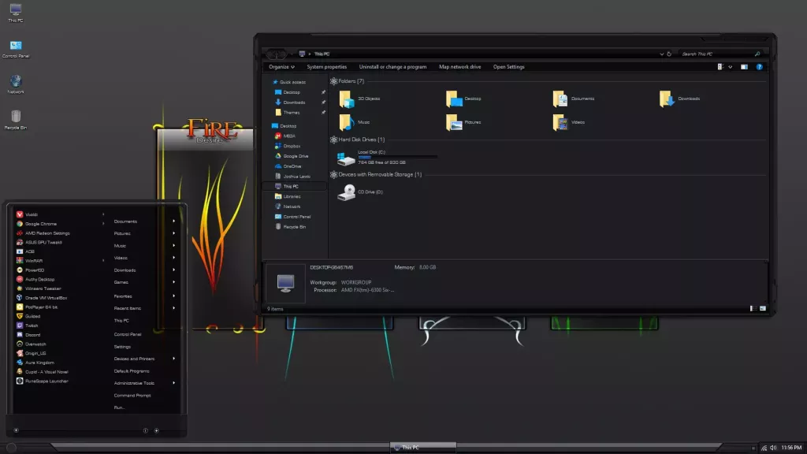Unpin Themes from Quick access

323,113
